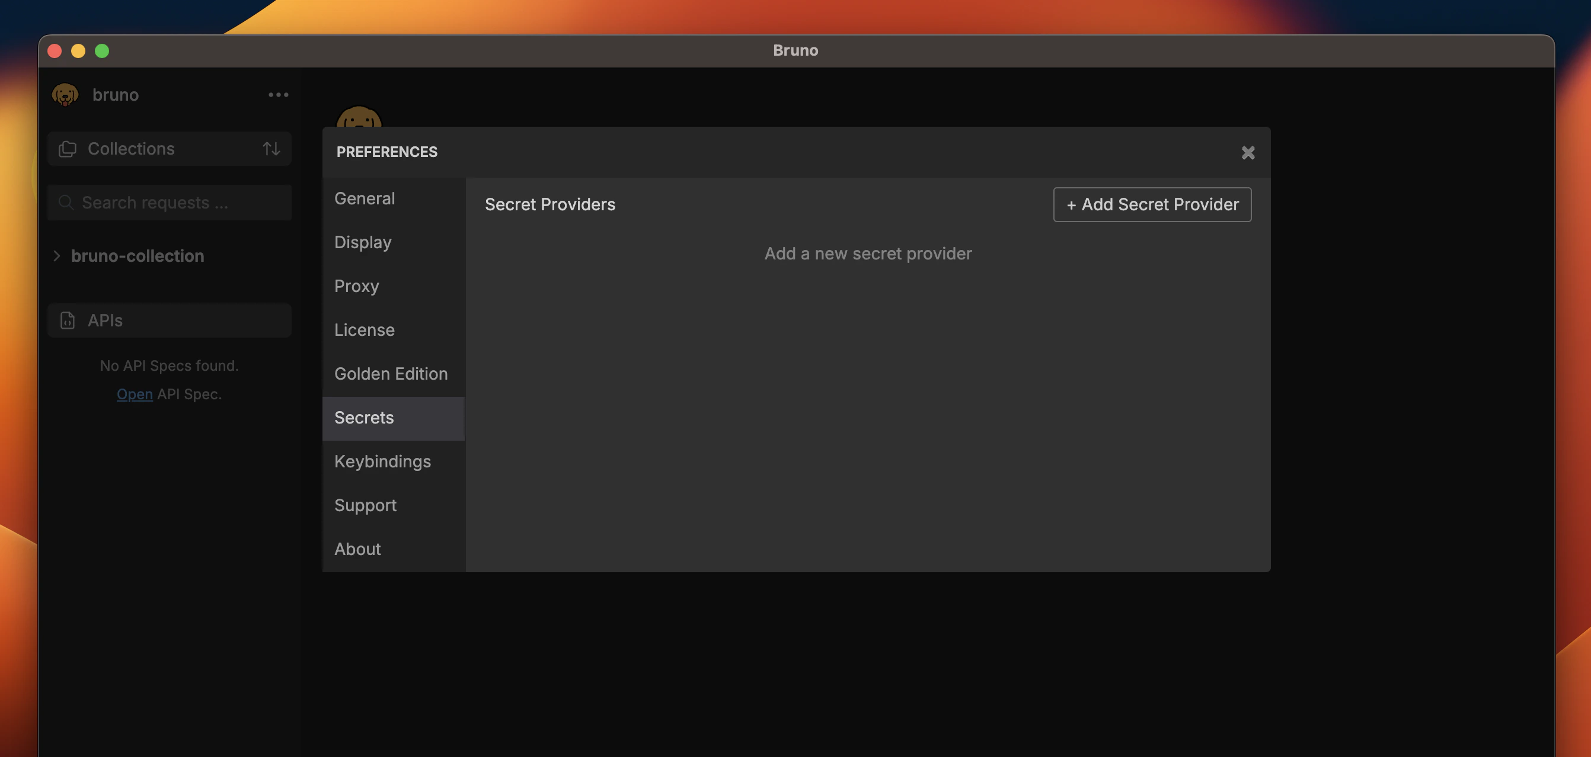Switch to the General preferences tab
The height and width of the screenshot is (757, 1591).
point(365,198)
